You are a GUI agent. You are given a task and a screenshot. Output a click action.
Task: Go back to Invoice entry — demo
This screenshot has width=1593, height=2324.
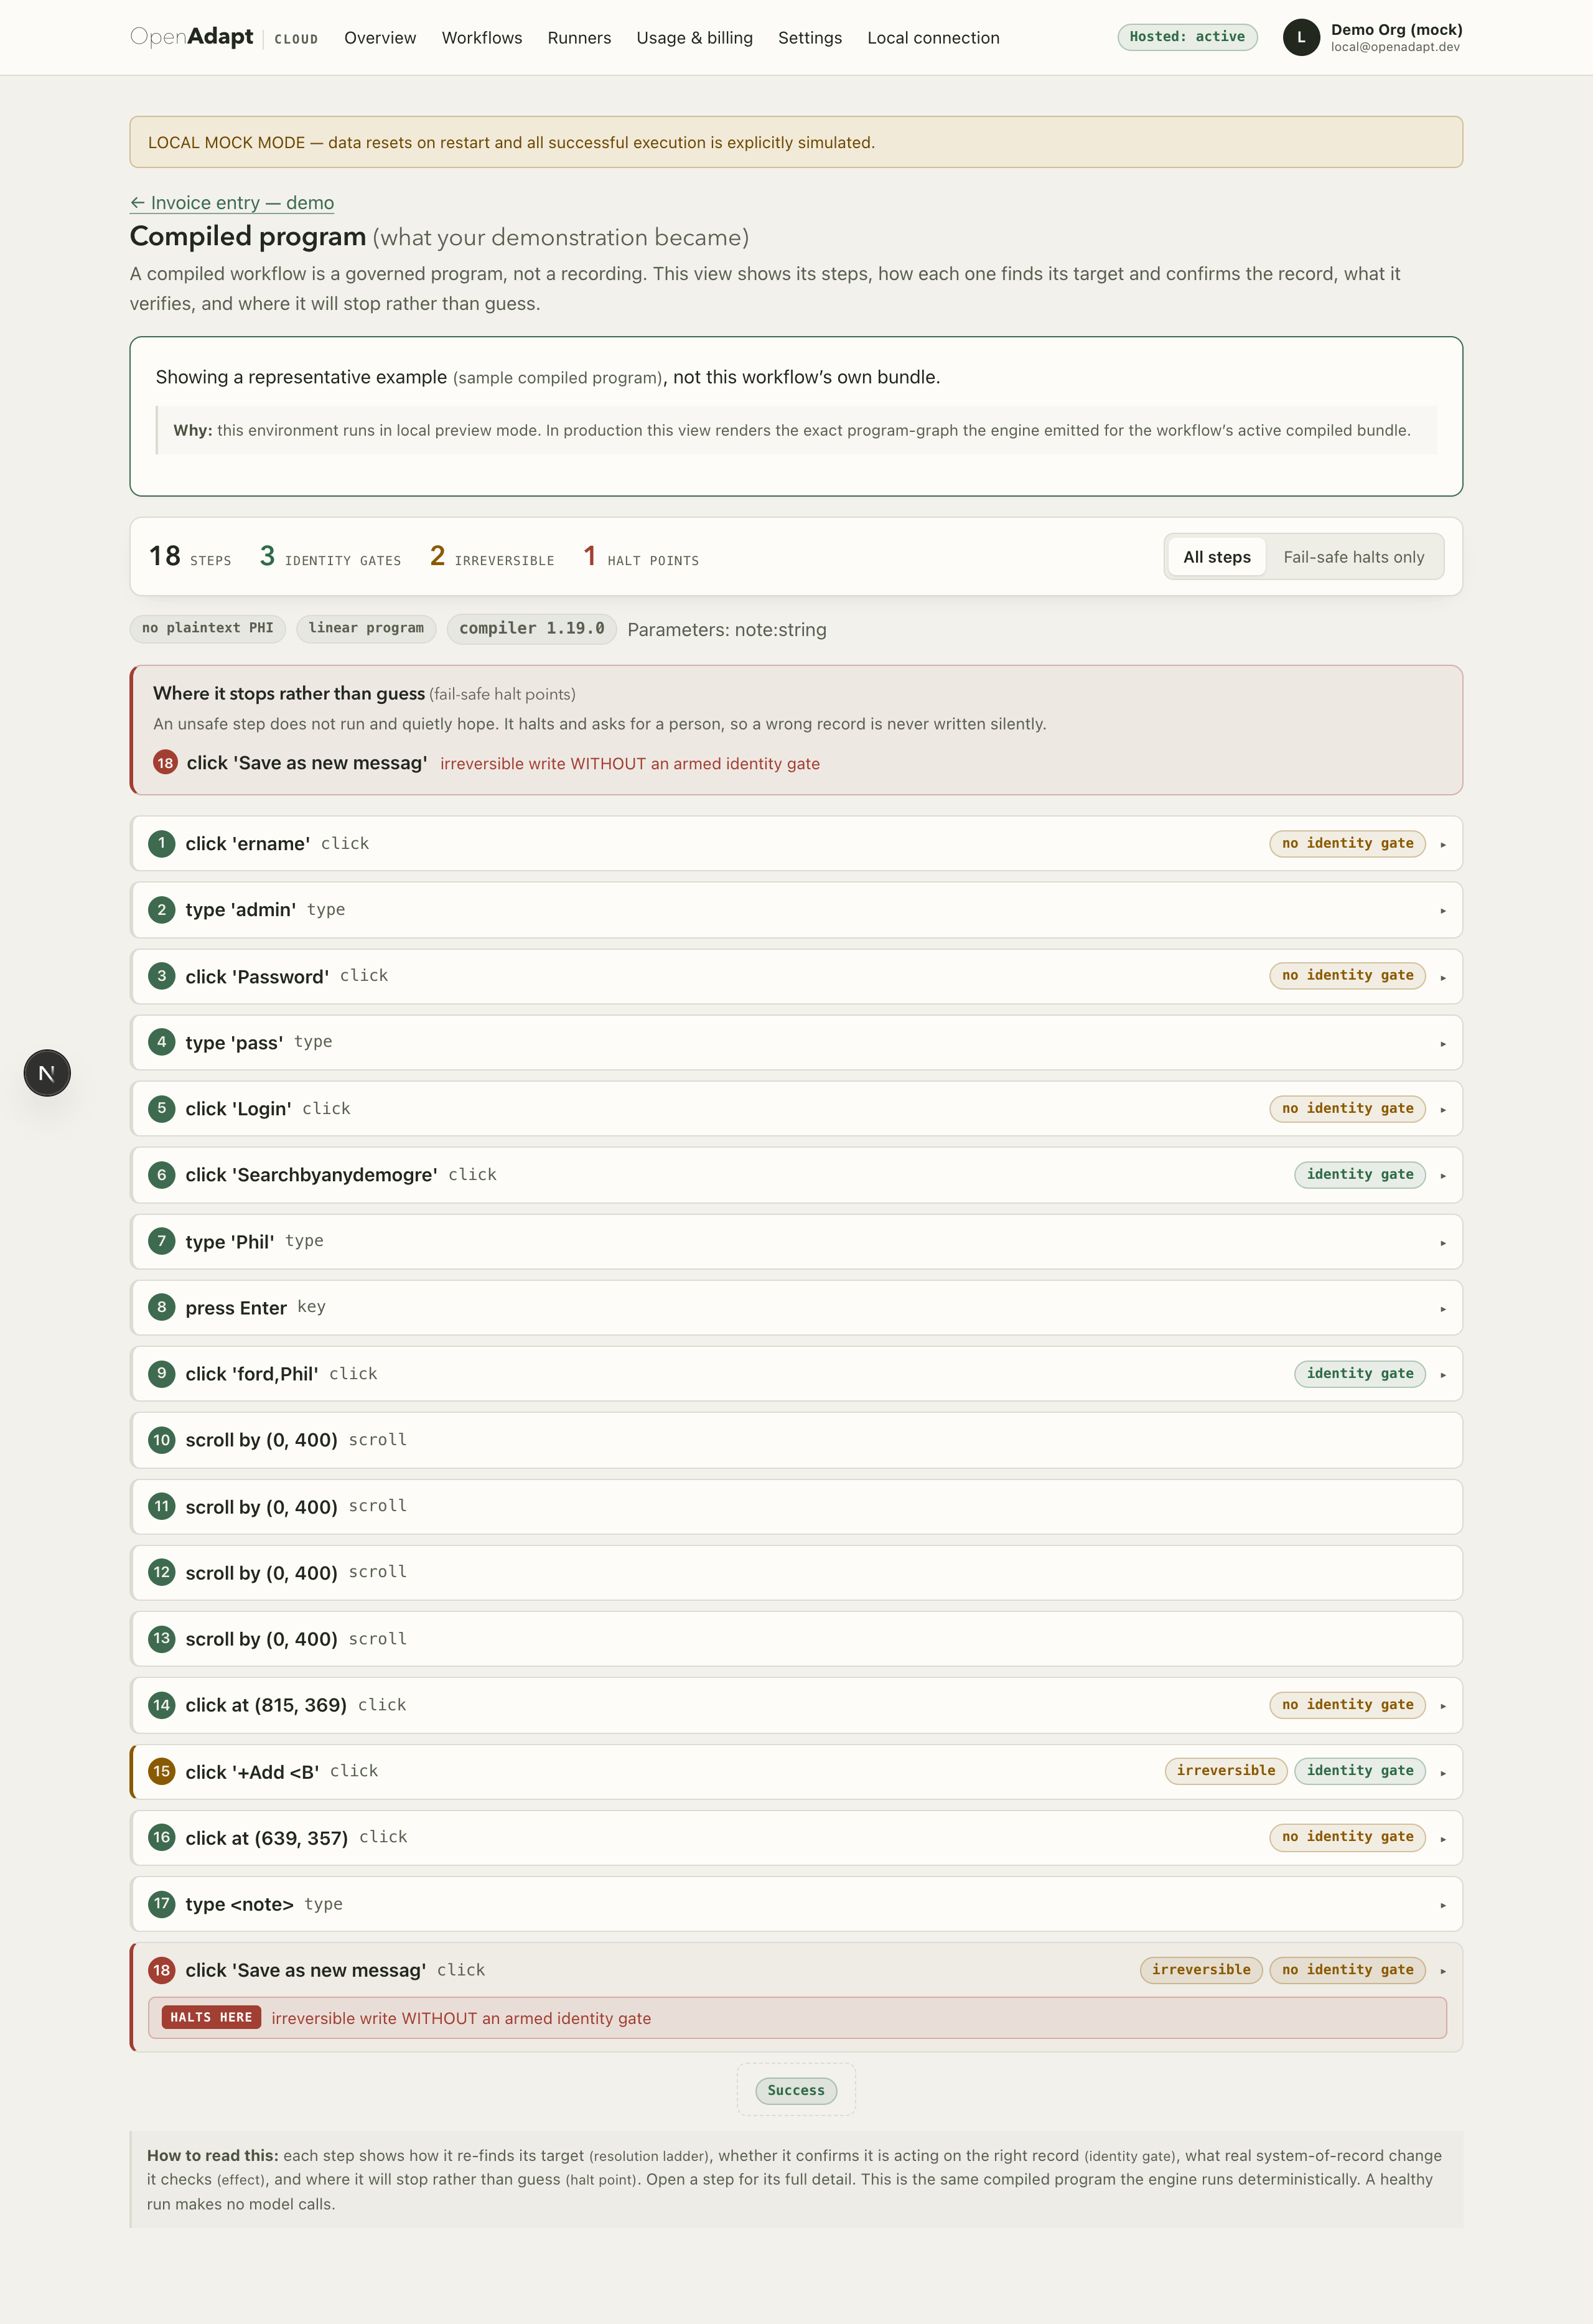[x=232, y=202]
